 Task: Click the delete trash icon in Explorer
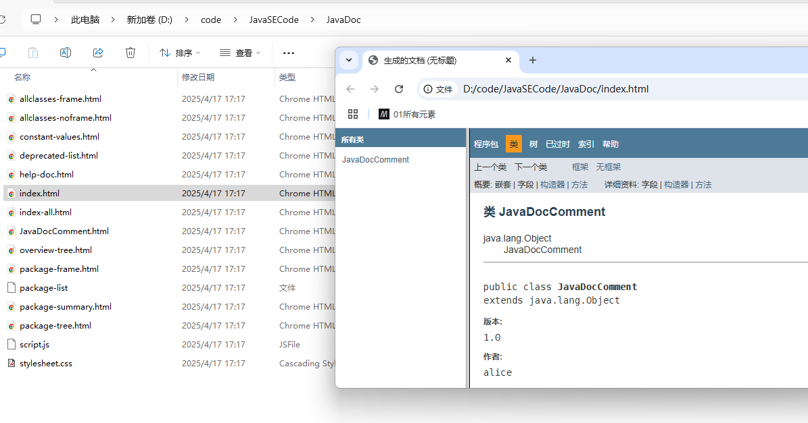130,53
